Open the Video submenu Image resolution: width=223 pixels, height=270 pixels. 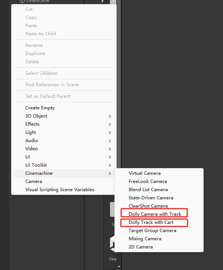(x=64, y=149)
